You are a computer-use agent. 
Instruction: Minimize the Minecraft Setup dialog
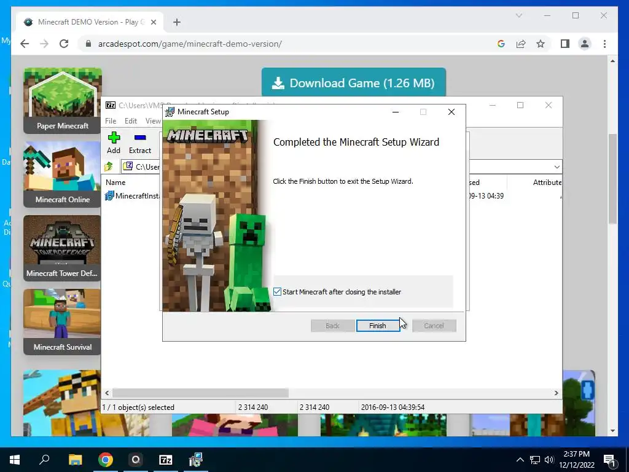[396, 112]
